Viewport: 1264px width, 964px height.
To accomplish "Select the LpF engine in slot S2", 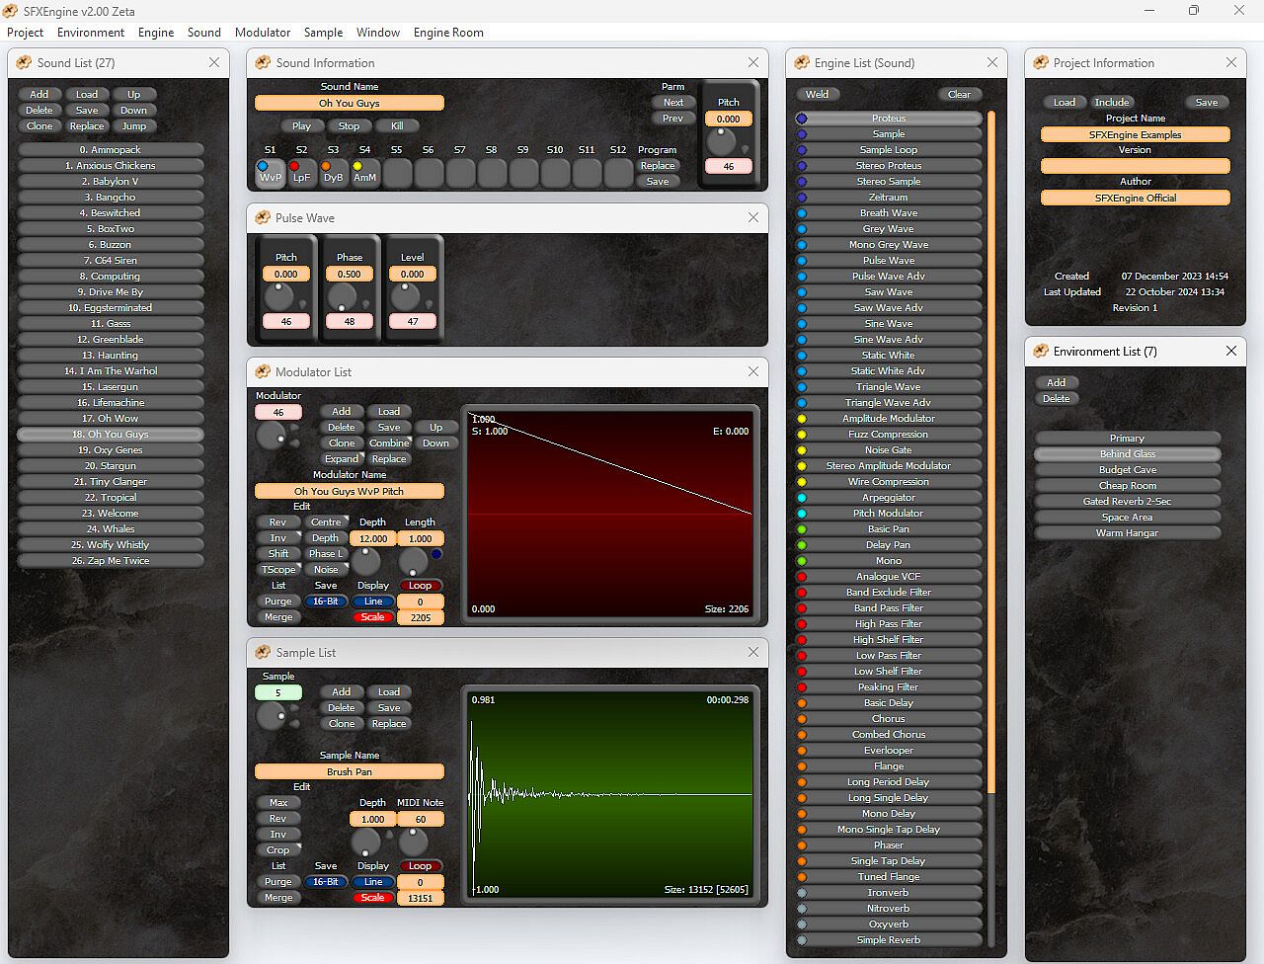I will point(301,173).
